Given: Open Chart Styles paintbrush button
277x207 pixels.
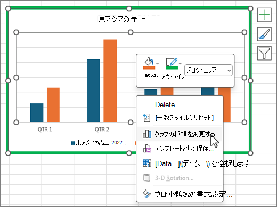Looking at the screenshot, I should [x=264, y=34].
